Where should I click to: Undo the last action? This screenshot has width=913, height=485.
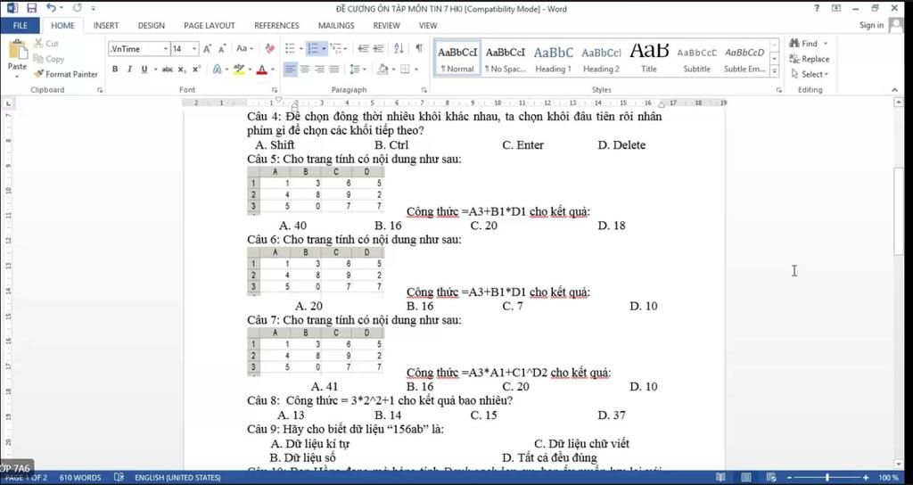[x=51, y=8]
